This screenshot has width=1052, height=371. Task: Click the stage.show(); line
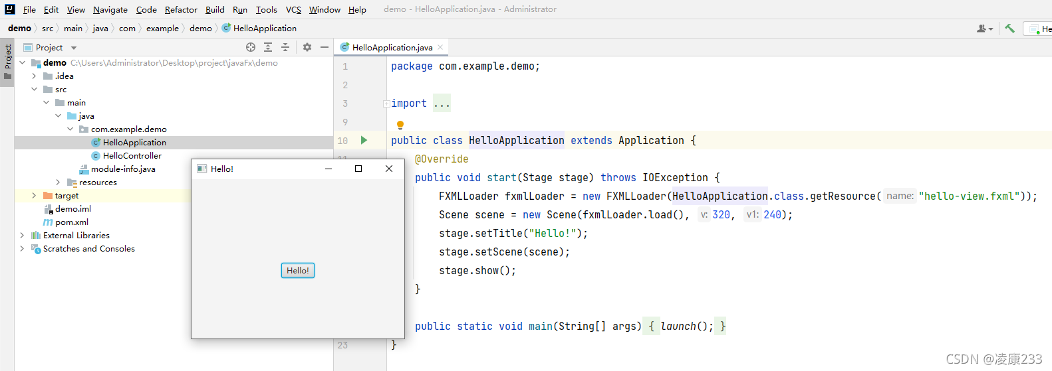tap(477, 270)
